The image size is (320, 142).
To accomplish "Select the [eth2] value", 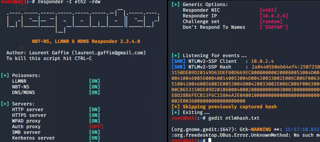I will (x=268, y=10).
